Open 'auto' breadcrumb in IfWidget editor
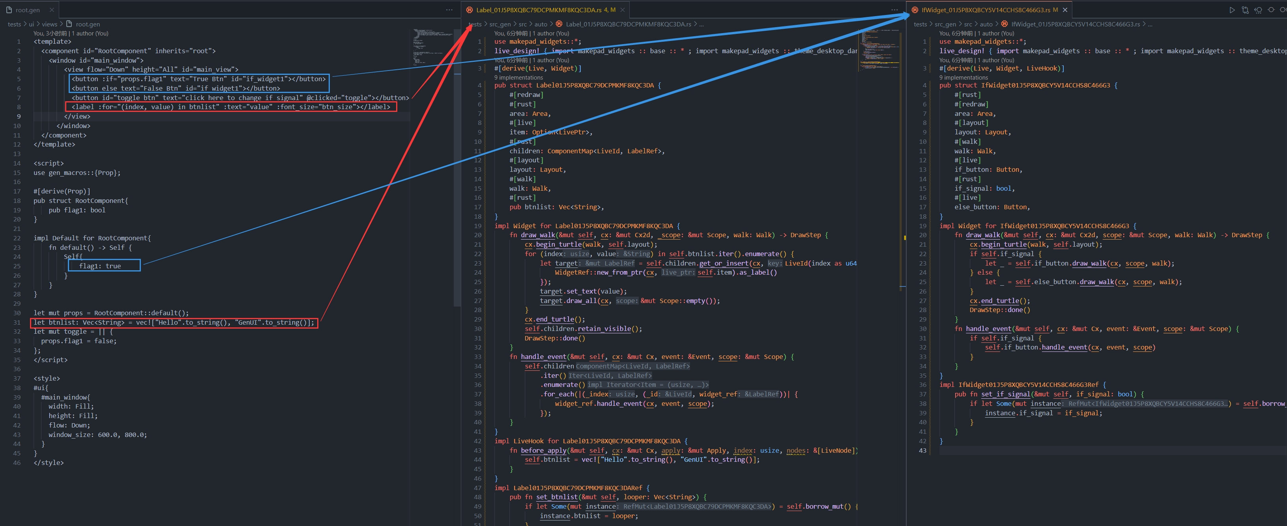 point(986,24)
